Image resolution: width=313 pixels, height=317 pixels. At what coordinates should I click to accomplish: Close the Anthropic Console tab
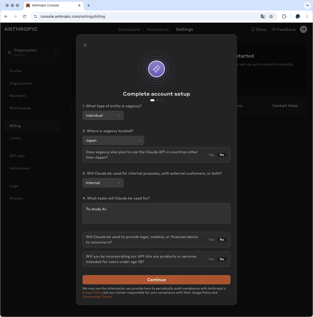79,5
